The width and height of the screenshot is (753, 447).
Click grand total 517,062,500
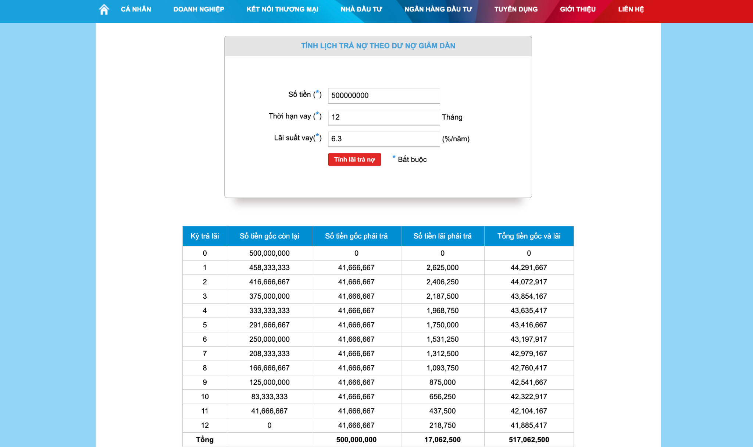click(529, 440)
